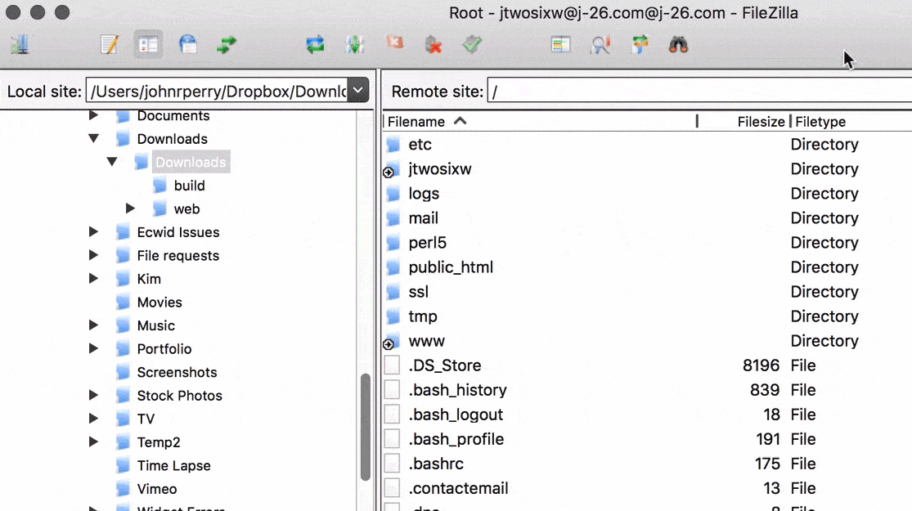Expand the Music folder
This screenshot has width=912, height=511.
[93, 325]
